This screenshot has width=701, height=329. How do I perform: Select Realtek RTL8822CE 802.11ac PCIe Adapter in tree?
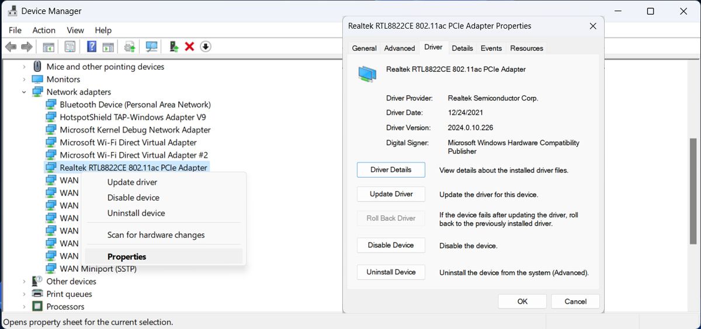click(134, 168)
